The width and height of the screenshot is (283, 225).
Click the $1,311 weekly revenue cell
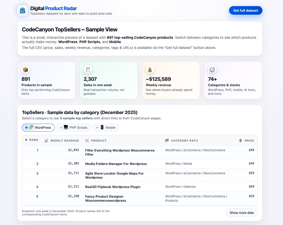coord(73,186)
